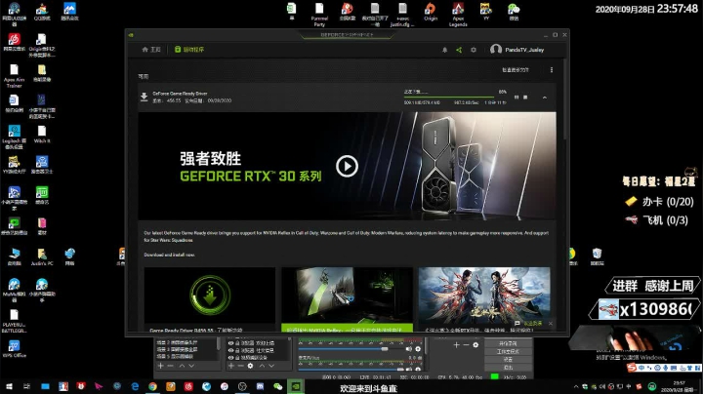Image resolution: width=703 pixels, height=394 pixels.
Task: Remove the selected source in OBS
Action: point(241,366)
